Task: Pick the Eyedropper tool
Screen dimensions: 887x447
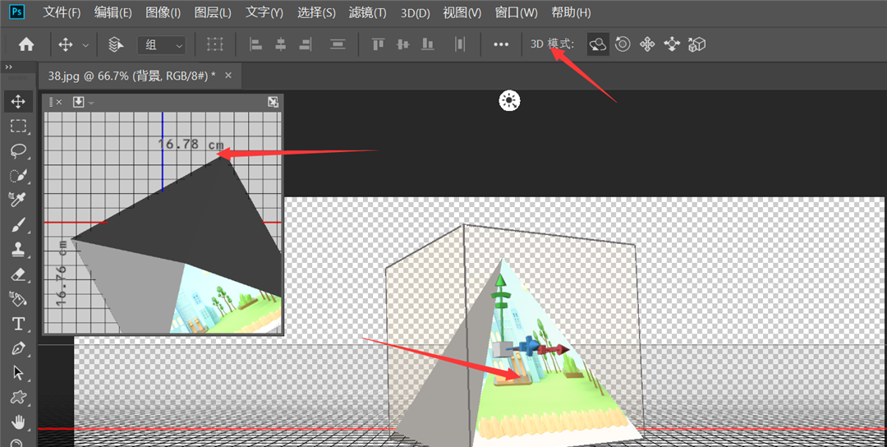Action: (x=18, y=200)
